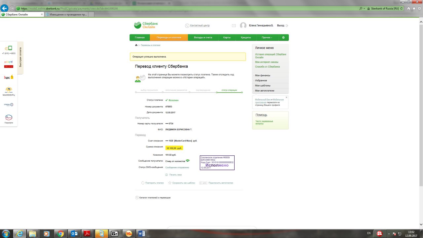Open the Контактный центр phone icon

[187, 25]
